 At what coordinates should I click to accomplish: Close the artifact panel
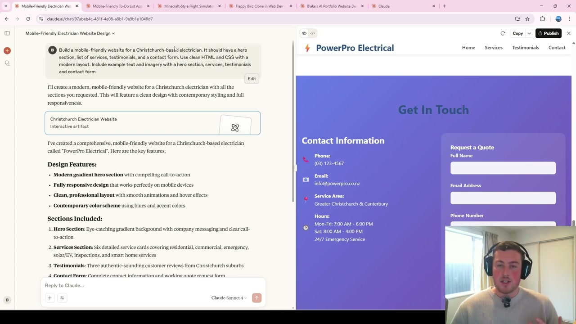pyautogui.click(x=569, y=33)
